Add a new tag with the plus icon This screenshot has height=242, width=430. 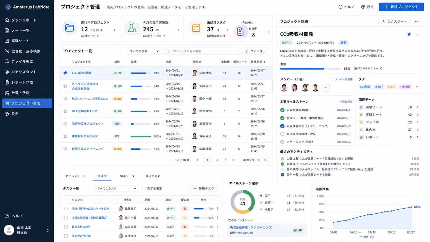tap(417, 87)
